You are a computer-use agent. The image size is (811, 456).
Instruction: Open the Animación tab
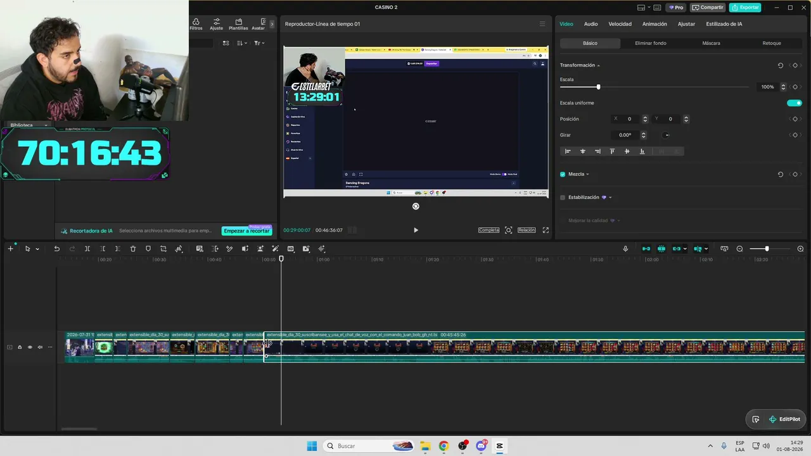pyautogui.click(x=655, y=24)
